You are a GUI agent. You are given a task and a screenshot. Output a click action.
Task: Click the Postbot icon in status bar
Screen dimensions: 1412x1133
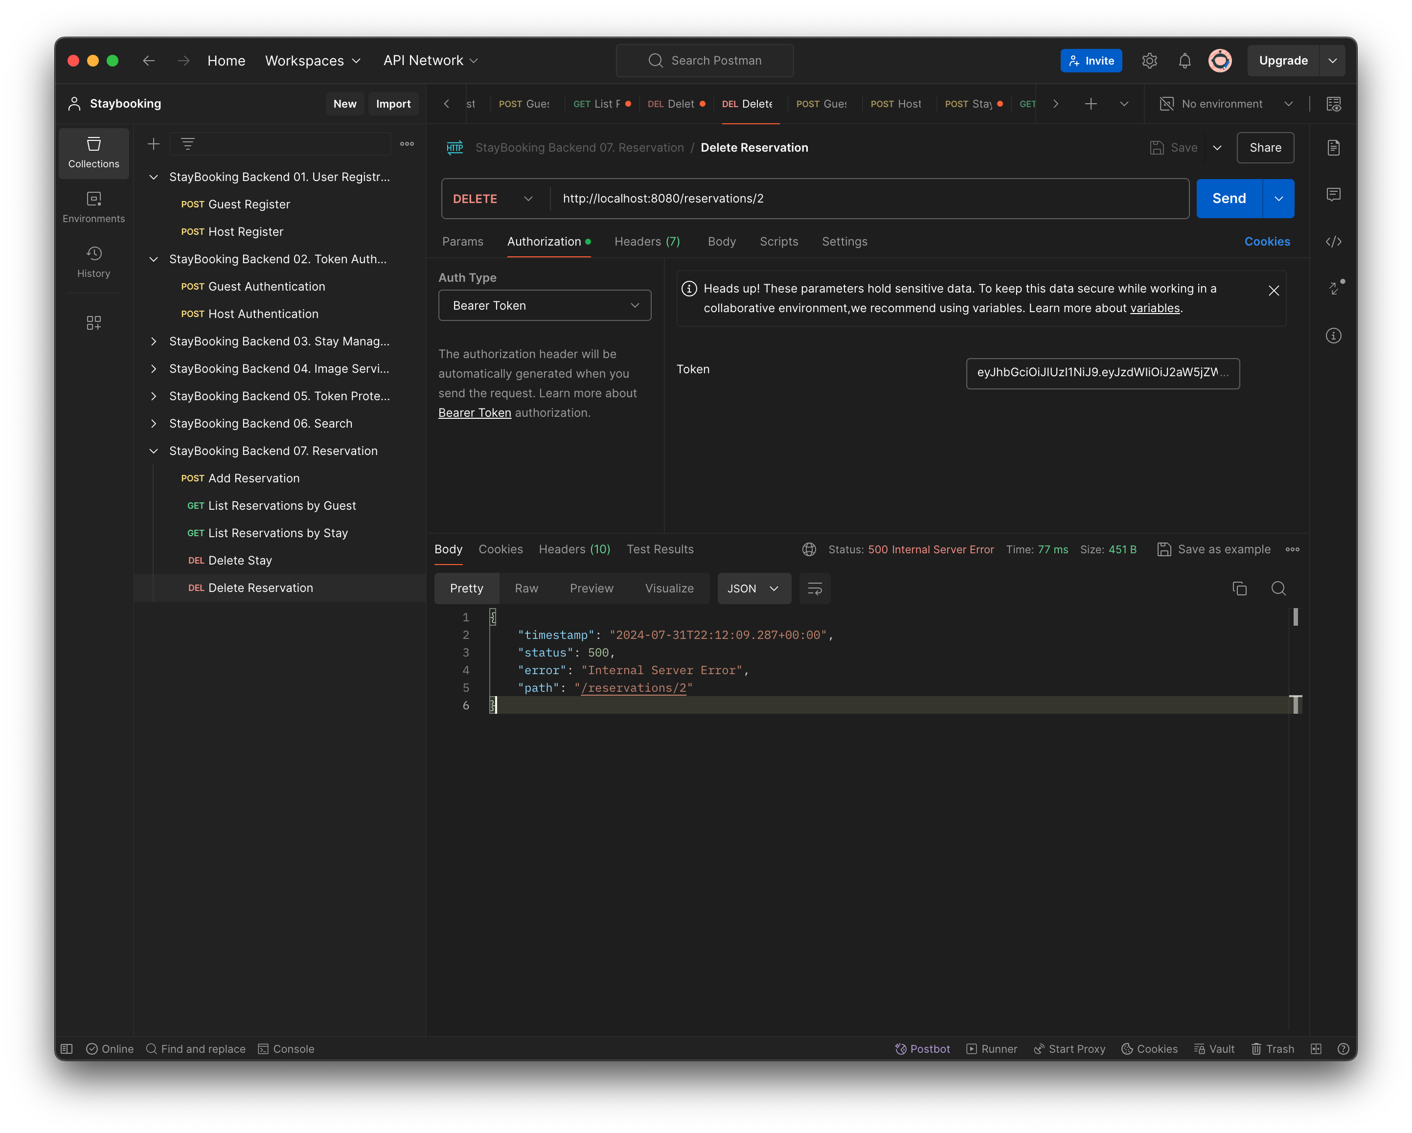[x=920, y=1048]
